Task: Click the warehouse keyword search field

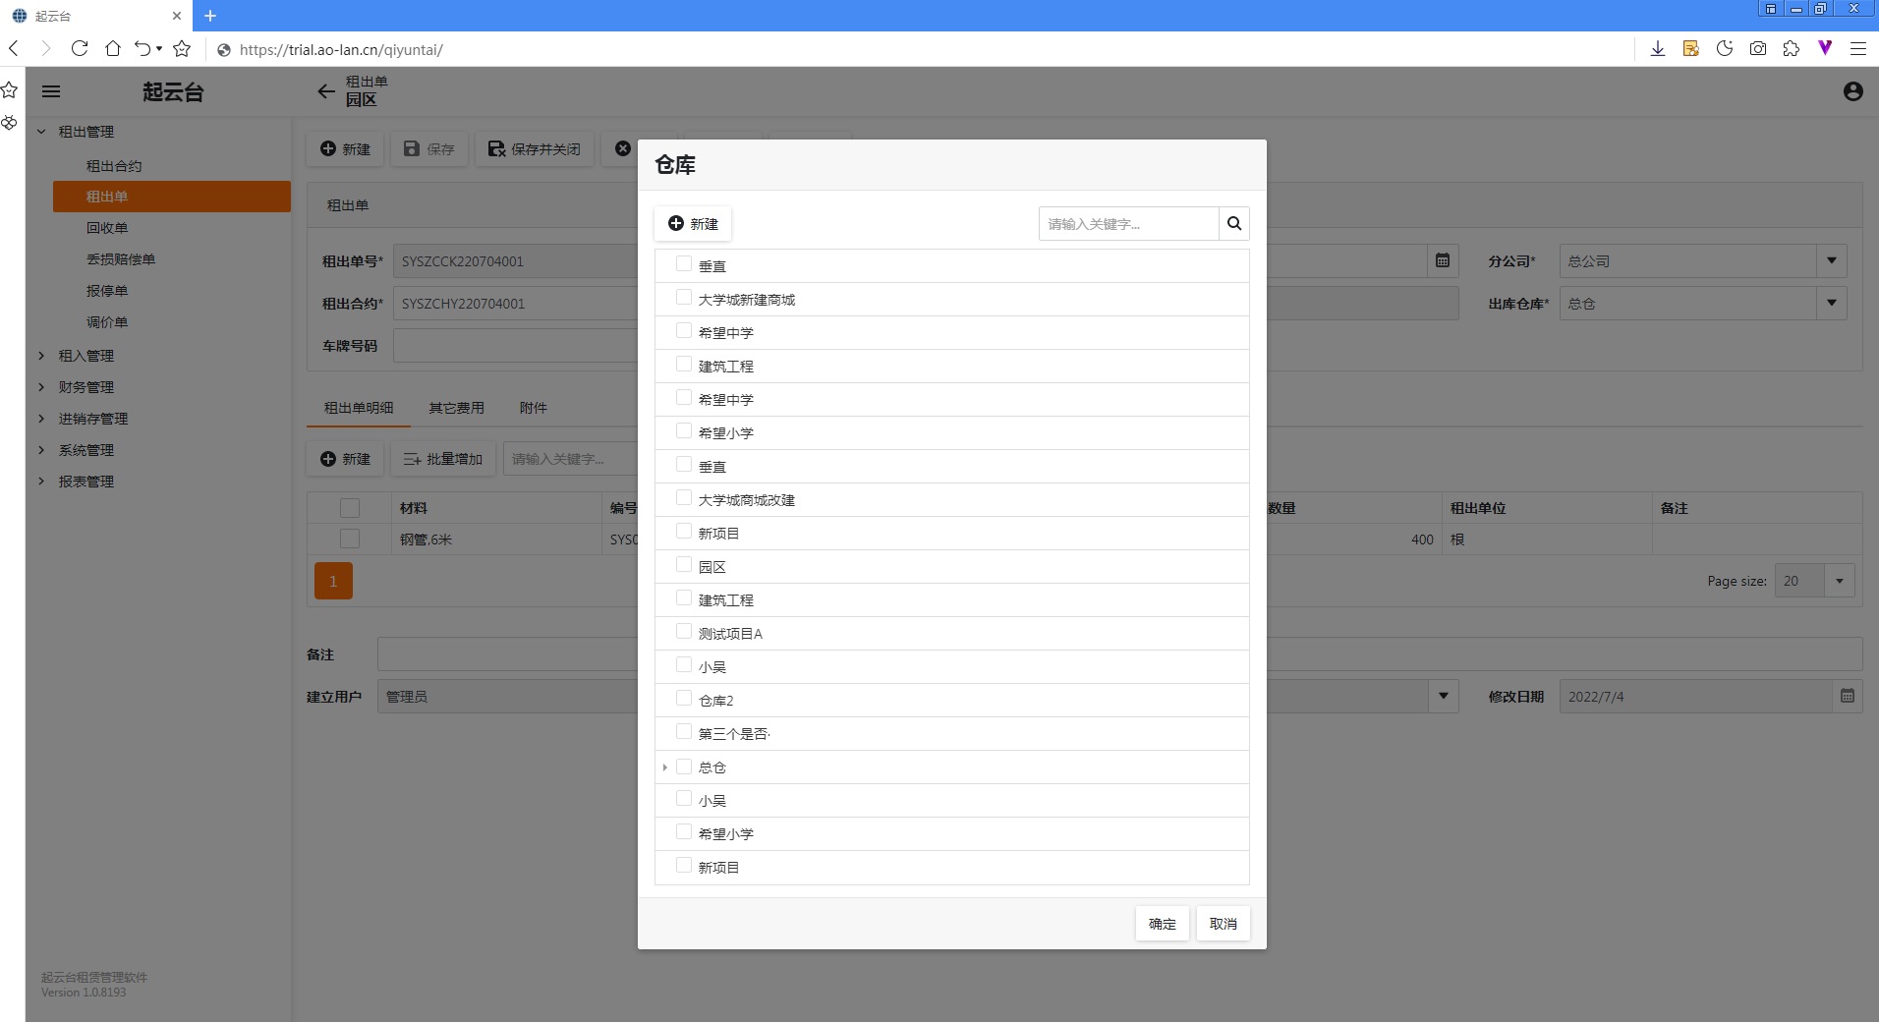Action: pyautogui.click(x=1128, y=224)
